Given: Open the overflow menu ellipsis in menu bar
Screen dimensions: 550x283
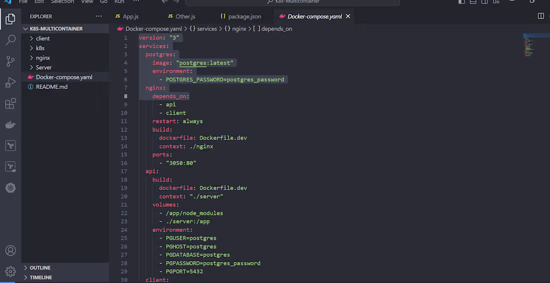Looking at the screenshot, I should [136, 2].
